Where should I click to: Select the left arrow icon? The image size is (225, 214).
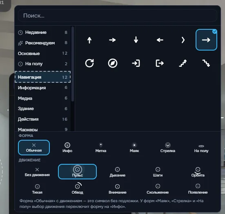tap(160, 40)
